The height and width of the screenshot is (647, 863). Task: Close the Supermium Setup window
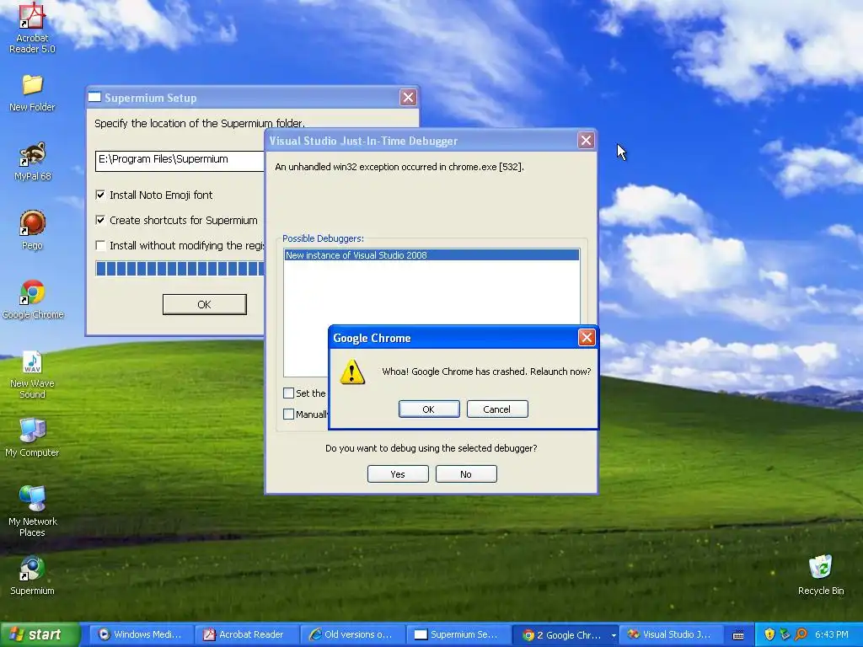pyautogui.click(x=408, y=98)
